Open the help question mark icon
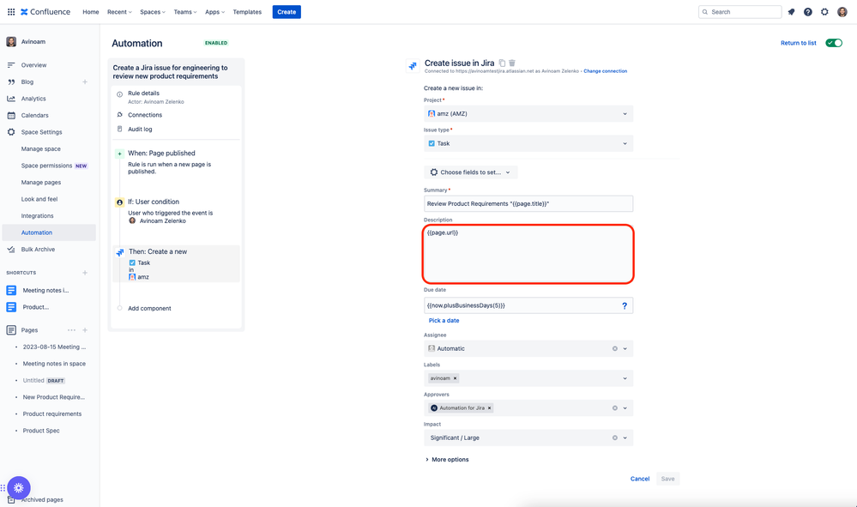 tap(808, 12)
